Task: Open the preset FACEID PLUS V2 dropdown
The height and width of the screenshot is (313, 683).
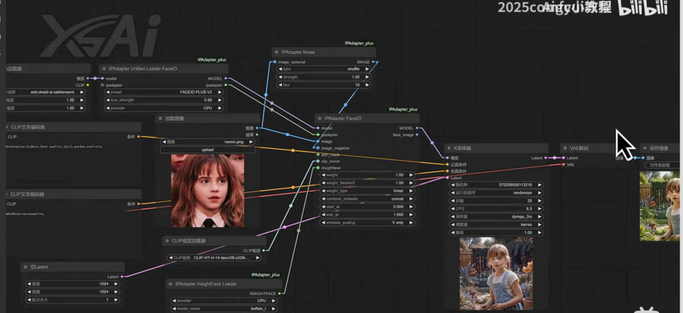Action: pos(163,93)
